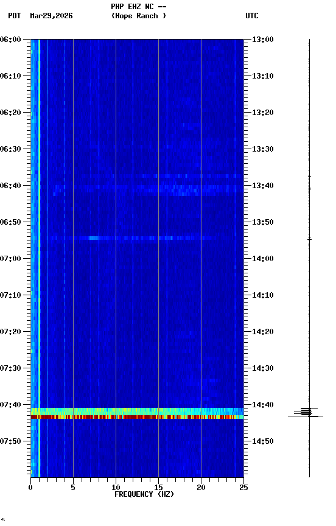The height and width of the screenshot is (526, 336).
Task: Click the '07:00' PDT time label
Action: 10,259
